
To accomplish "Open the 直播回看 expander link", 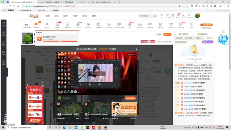I will [203, 34].
